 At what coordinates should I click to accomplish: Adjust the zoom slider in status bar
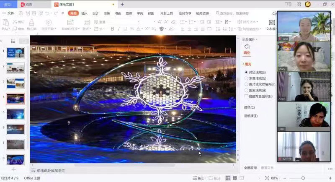point(303,178)
